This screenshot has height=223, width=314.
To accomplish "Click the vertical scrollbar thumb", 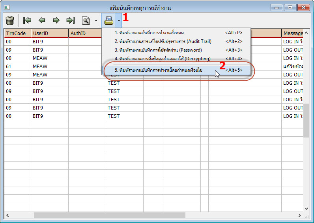I will coord(306,121).
